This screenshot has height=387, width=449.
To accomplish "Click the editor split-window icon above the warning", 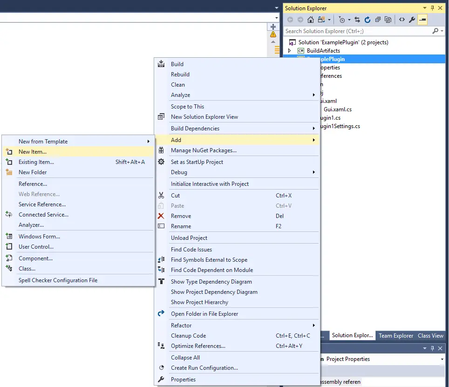I will (x=273, y=27).
